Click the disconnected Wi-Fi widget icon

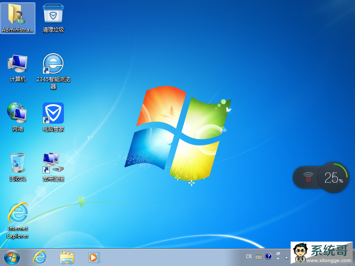point(308,177)
